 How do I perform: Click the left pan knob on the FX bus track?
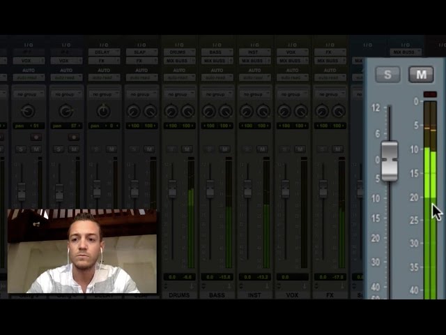click(x=322, y=111)
